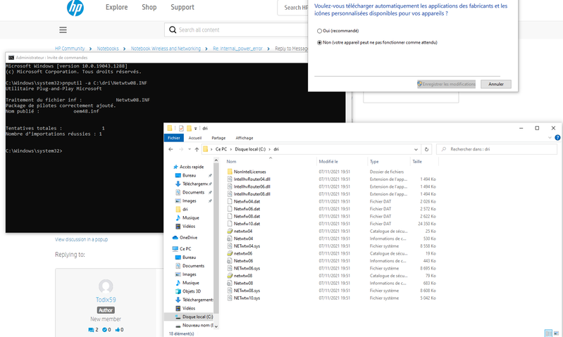Open the hamburger menu on HP page
The width and height of the screenshot is (563, 337).
[63, 30]
